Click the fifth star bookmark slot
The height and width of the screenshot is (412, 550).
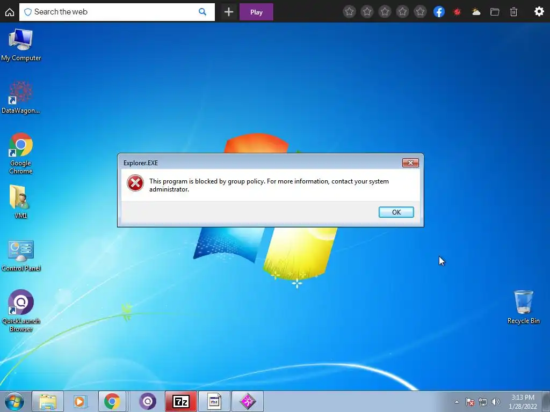click(x=420, y=12)
